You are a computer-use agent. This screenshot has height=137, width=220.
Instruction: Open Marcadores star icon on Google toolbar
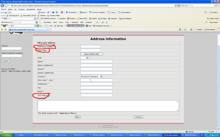[x=67, y=12]
